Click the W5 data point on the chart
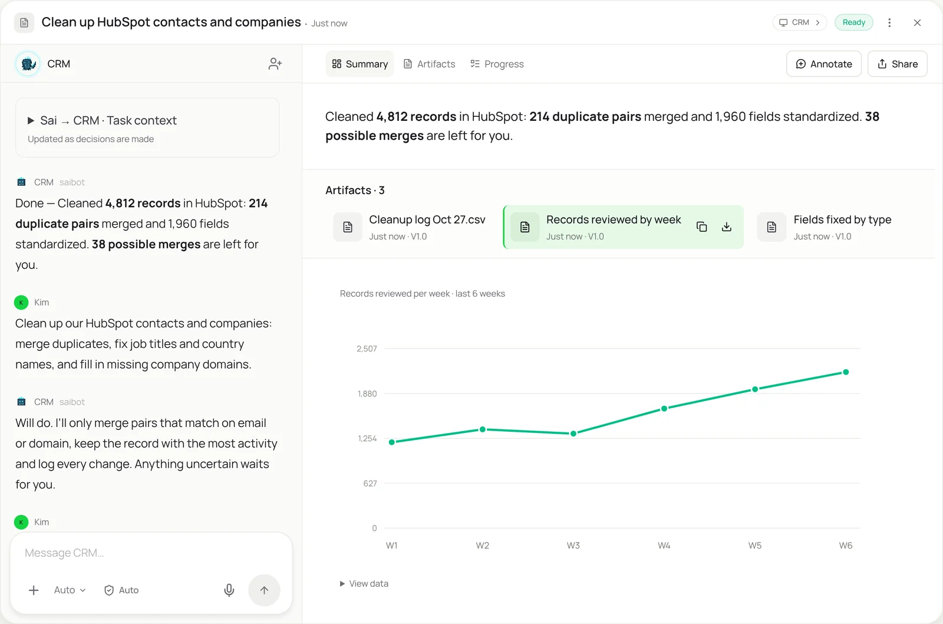The image size is (943, 624). [755, 389]
